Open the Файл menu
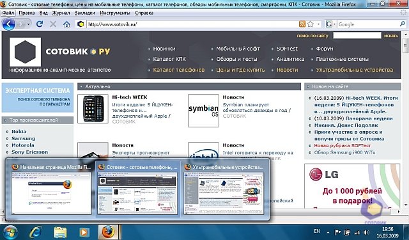The image size is (409, 240). pyautogui.click(x=8, y=13)
